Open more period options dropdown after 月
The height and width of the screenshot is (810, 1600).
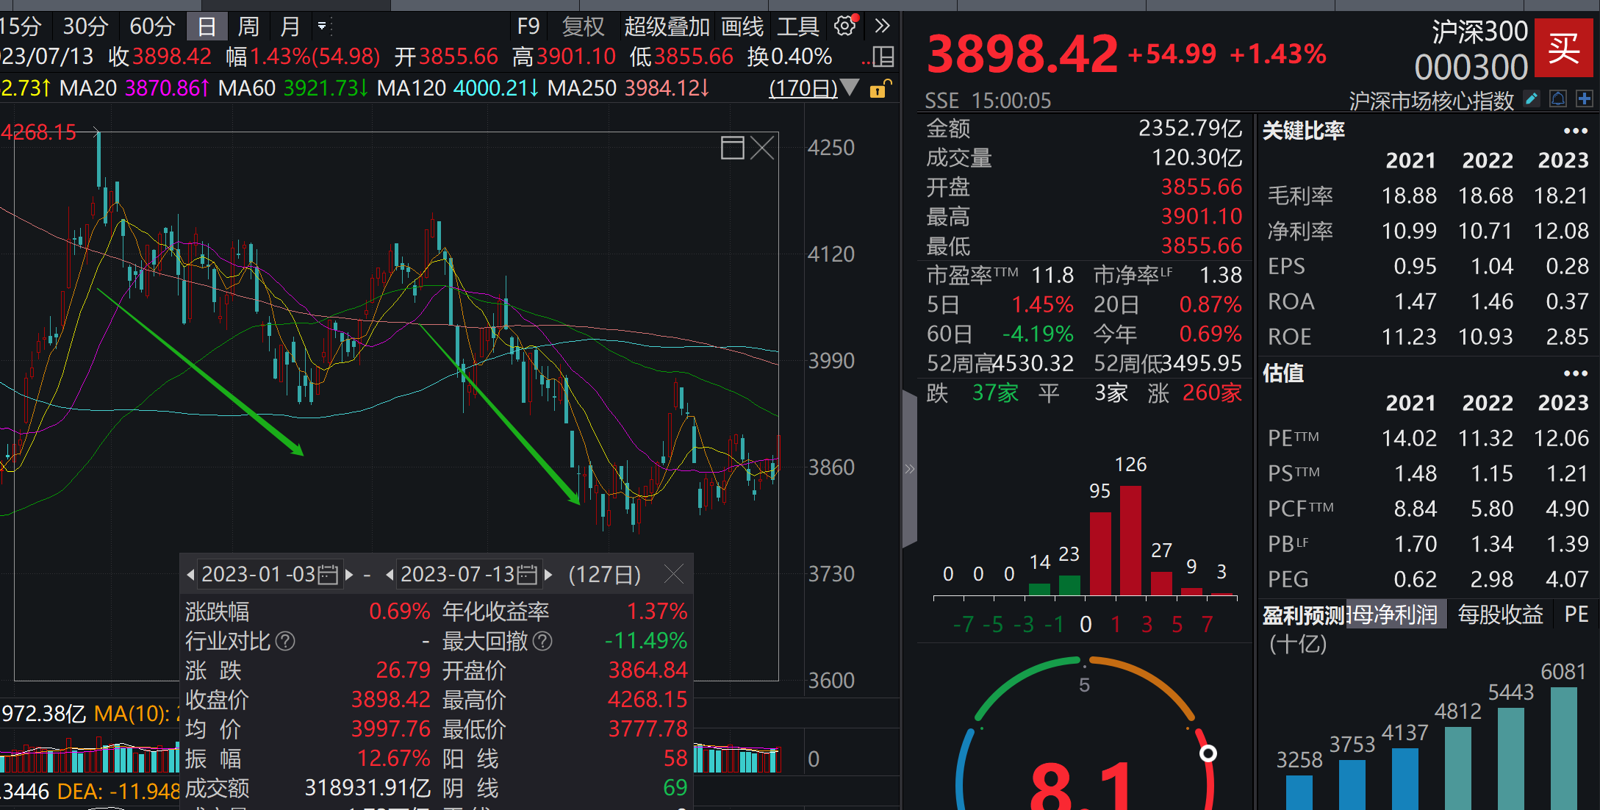point(322,26)
